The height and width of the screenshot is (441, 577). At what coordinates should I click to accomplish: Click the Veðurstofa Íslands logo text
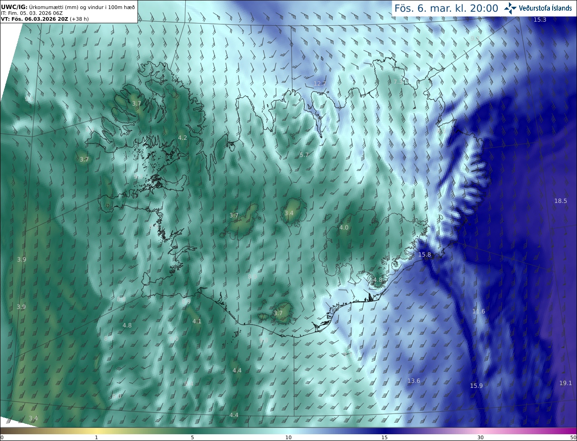pos(545,8)
